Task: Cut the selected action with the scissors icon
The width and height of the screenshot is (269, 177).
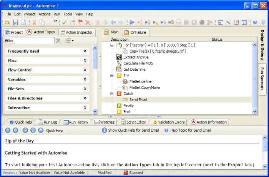Action: coord(35,22)
